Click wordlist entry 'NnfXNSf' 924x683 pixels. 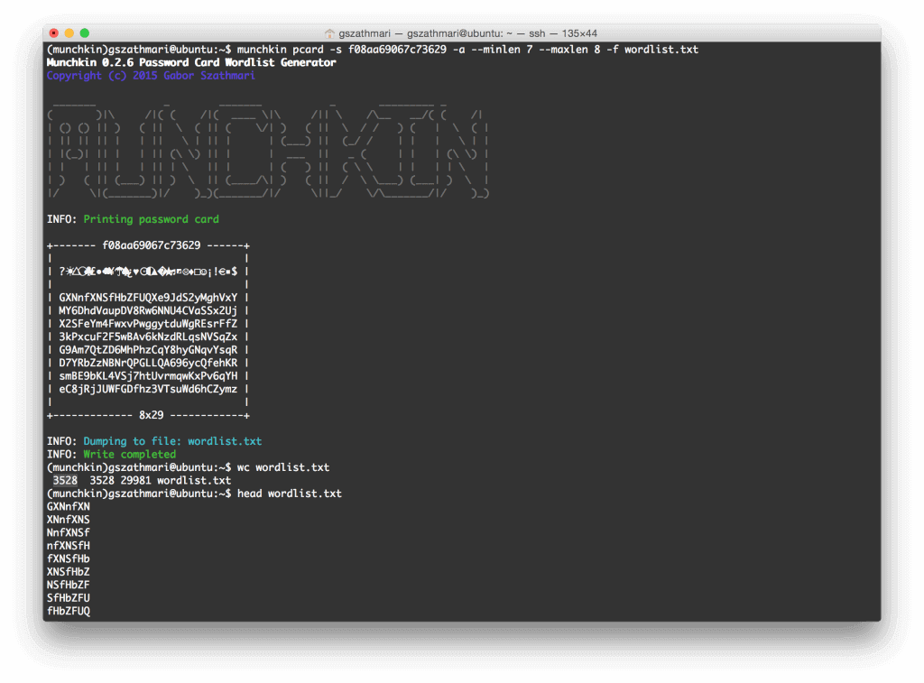(69, 532)
